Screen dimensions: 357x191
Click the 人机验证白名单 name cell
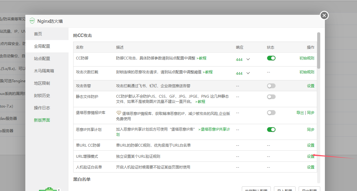(89, 167)
